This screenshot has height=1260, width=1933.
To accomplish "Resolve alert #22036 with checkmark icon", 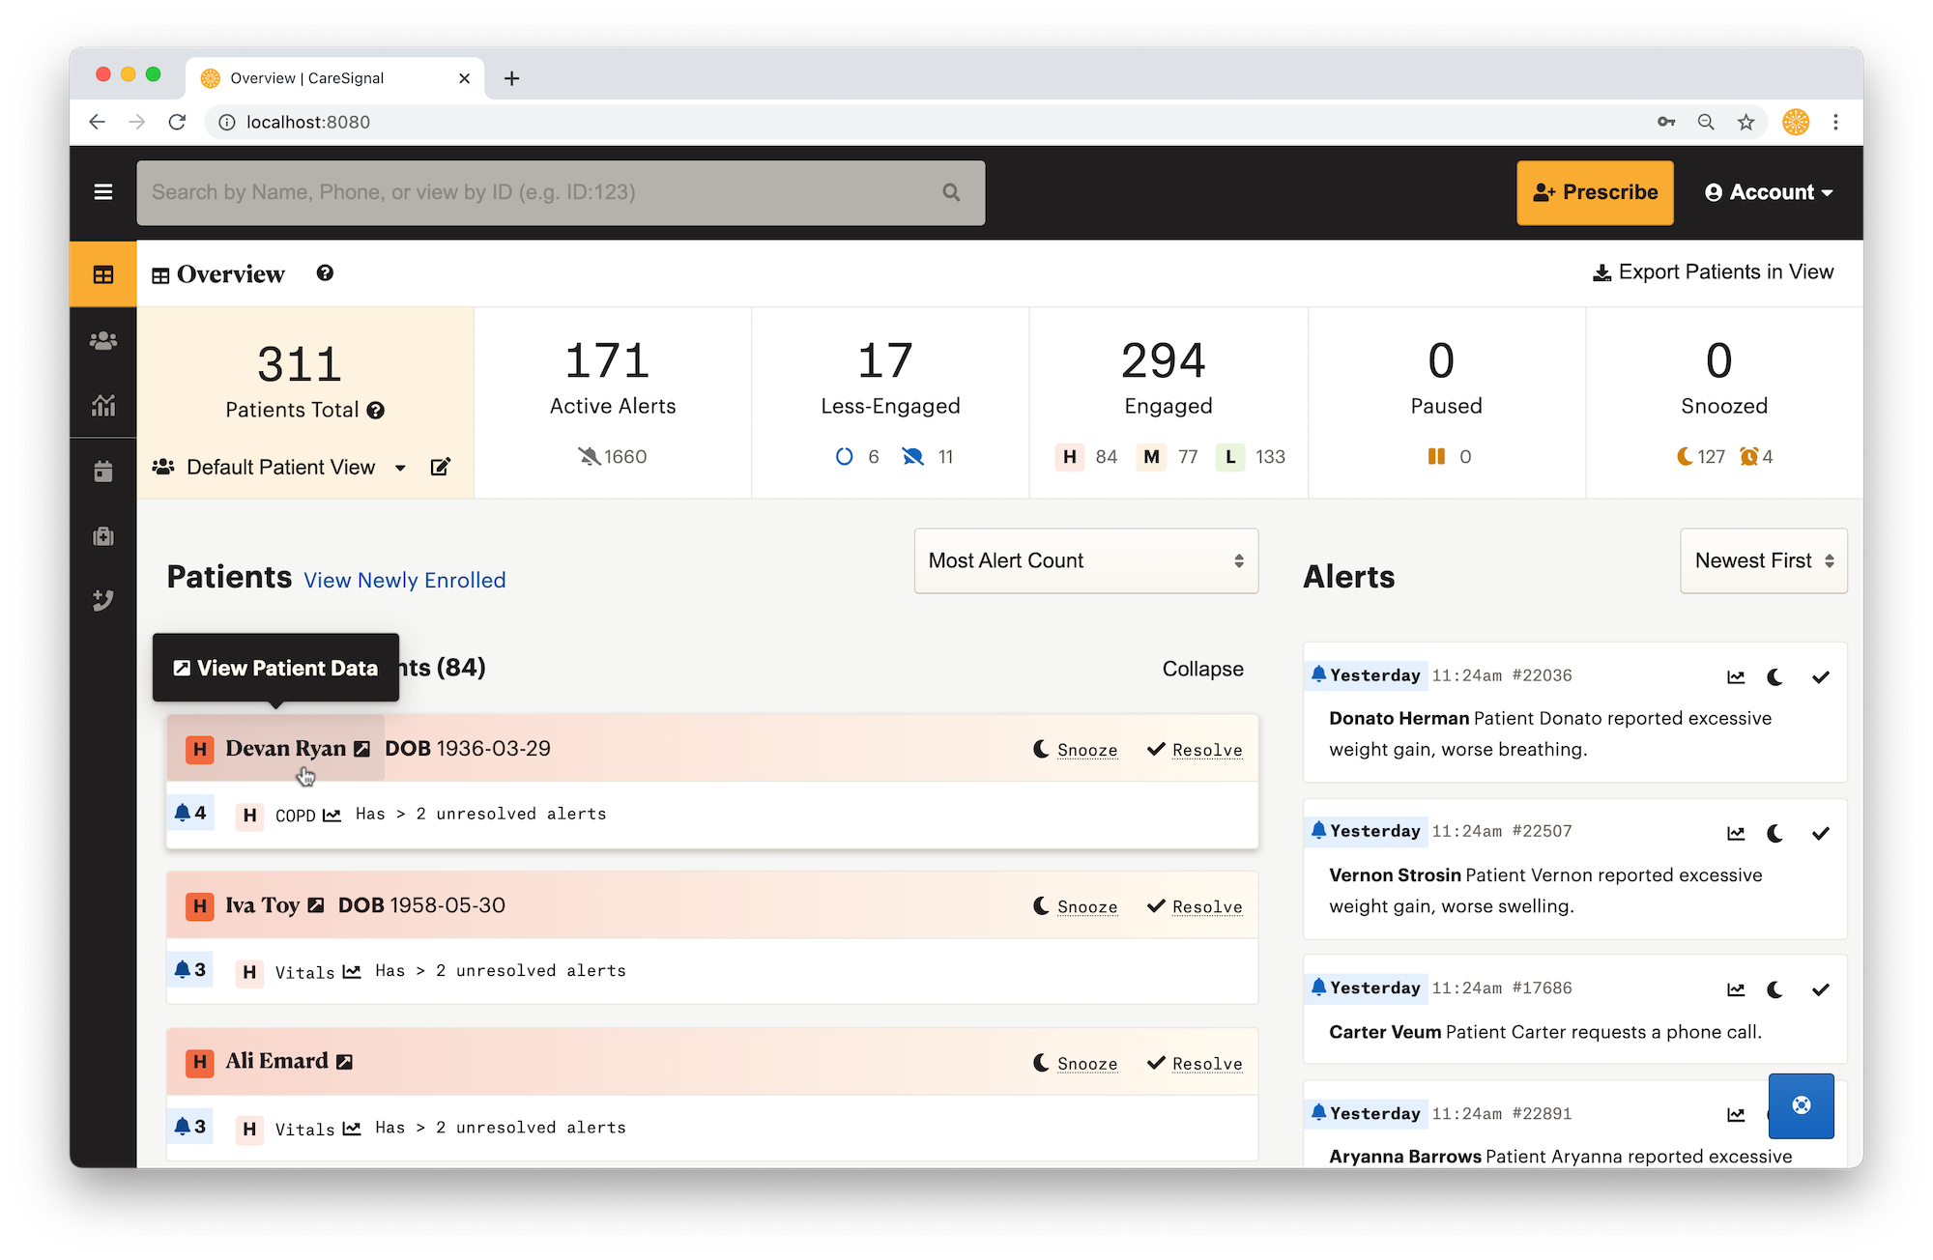I will (1821, 677).
